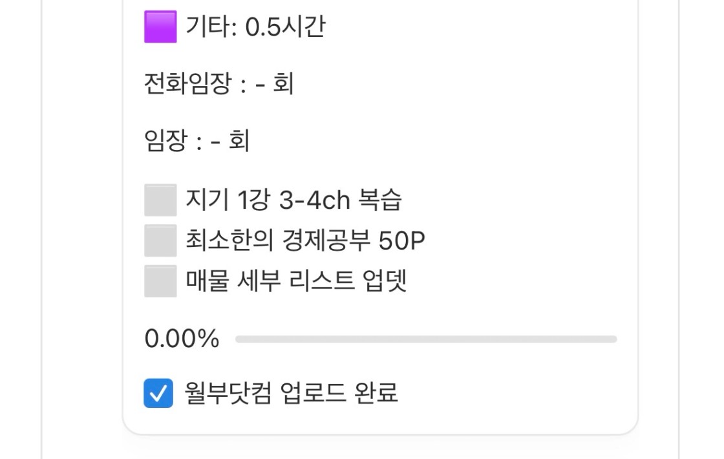
Task: Click the 3-4ch 복습 portion of the task
Action: (341, 200)
